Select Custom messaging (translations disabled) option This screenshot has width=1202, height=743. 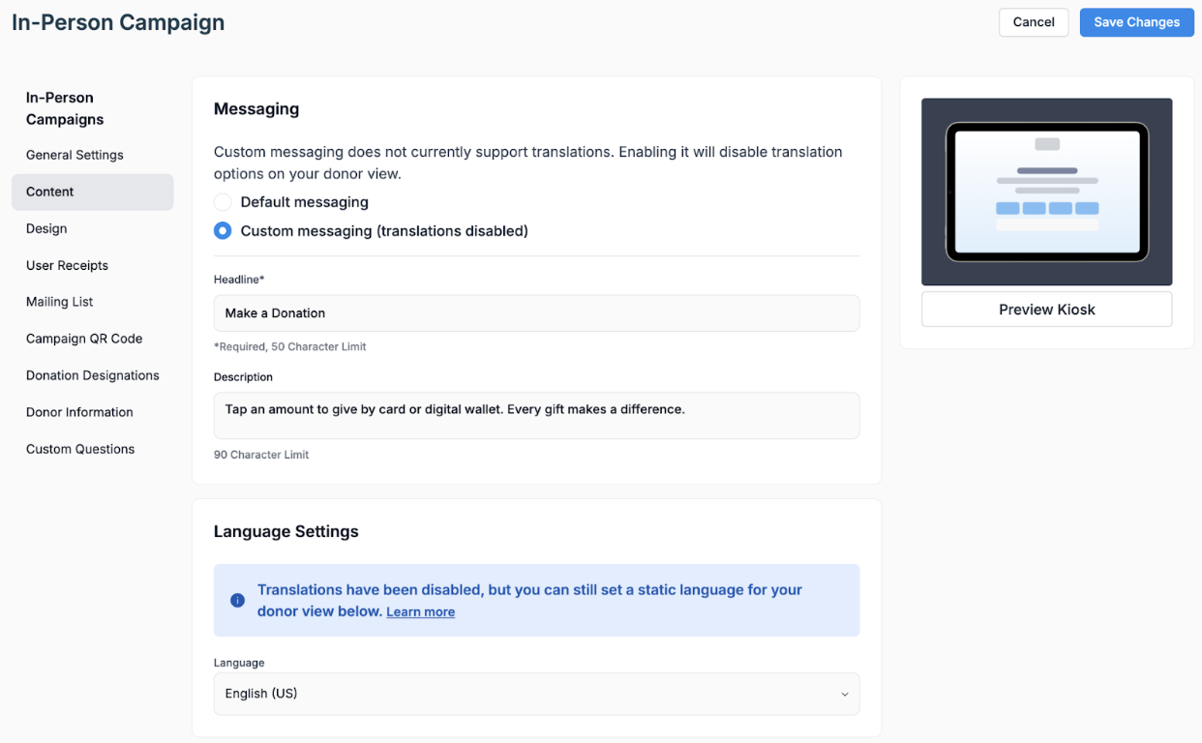[x=223, y=231]
